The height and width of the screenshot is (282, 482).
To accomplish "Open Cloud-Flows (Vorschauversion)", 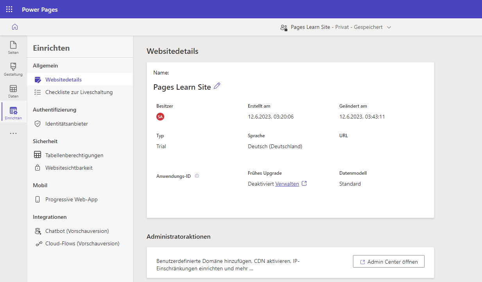I will 80,243.
